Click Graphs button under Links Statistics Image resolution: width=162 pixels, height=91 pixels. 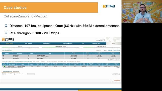click(x=118, y=68)
